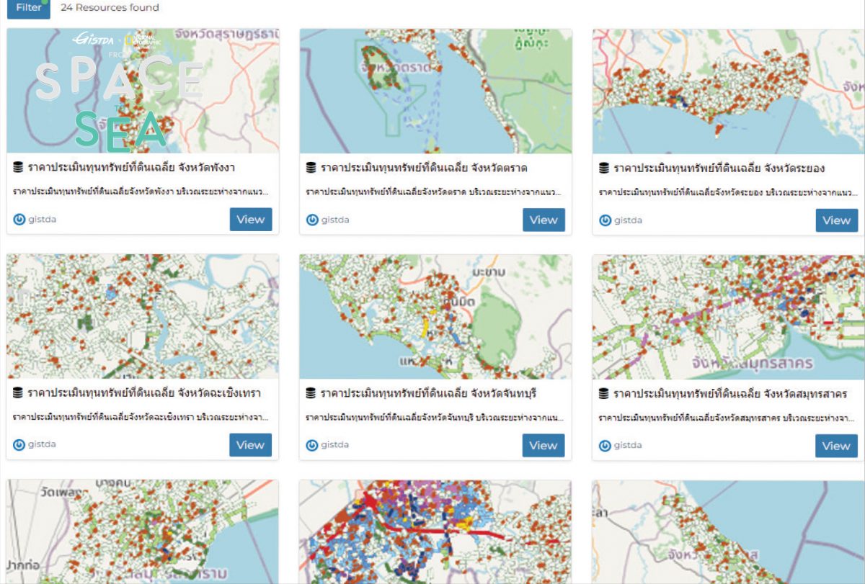Click View button for จังหวัดฉะเชิงเทรา
This screenshot has height=584, width=865.
tap(251, 445)
